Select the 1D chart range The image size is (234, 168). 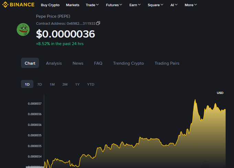click(x=27, y=84)
